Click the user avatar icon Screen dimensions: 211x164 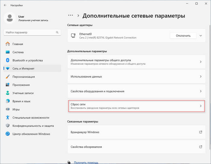[x=10, y=18]
